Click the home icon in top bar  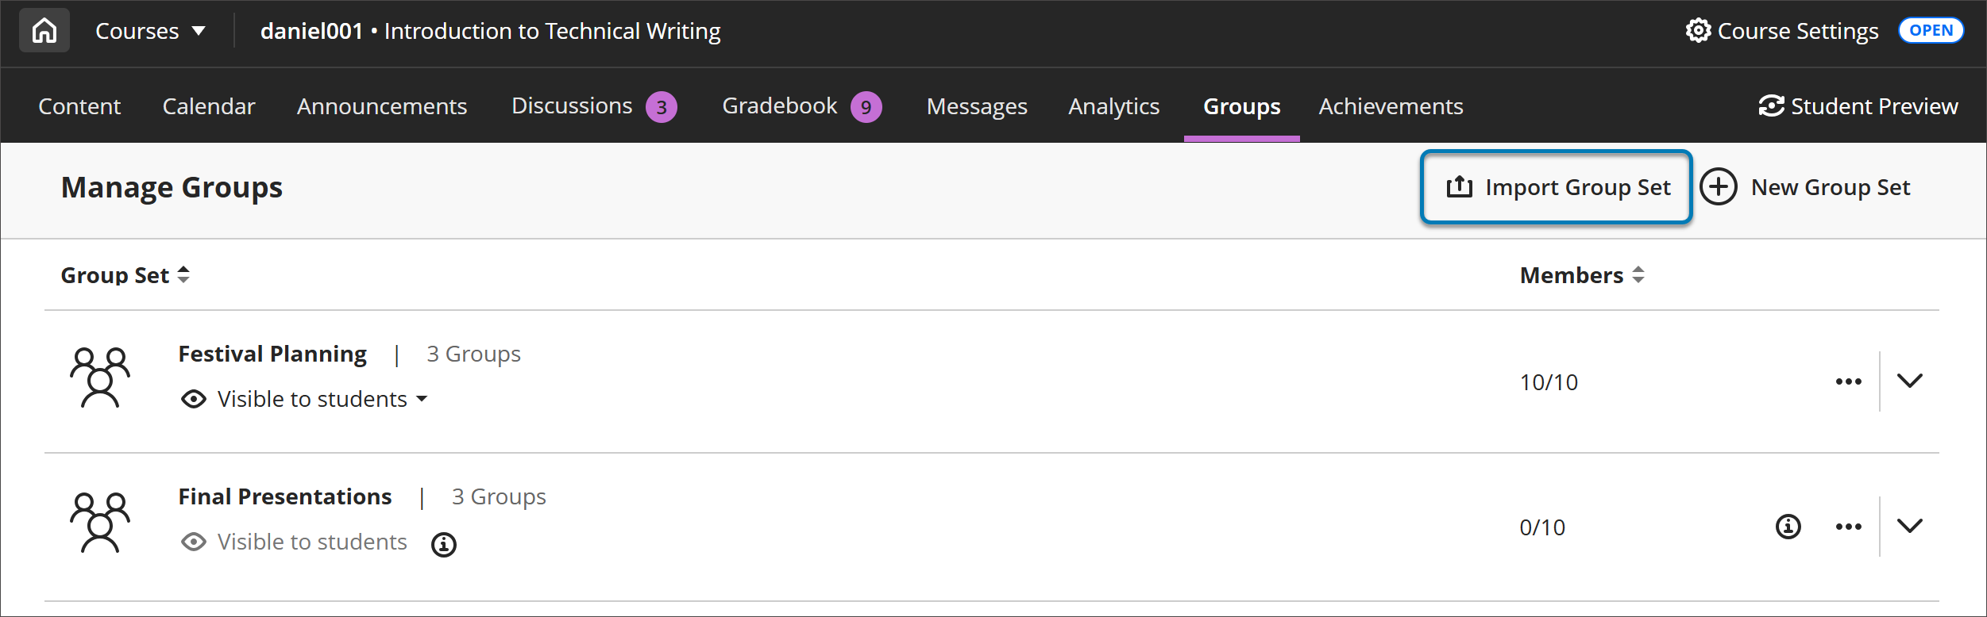44,31
